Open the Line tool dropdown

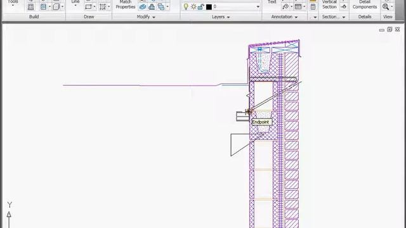tap(75, 3)
